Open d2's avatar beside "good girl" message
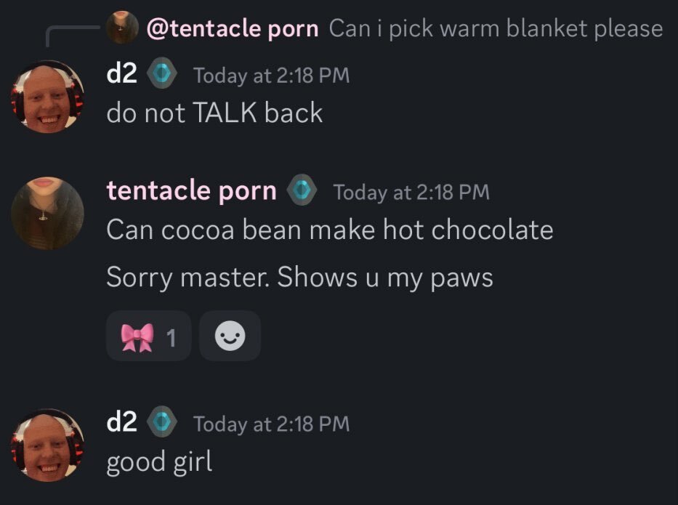This screenshot has height=505, width=678. (x=47, y=445)
